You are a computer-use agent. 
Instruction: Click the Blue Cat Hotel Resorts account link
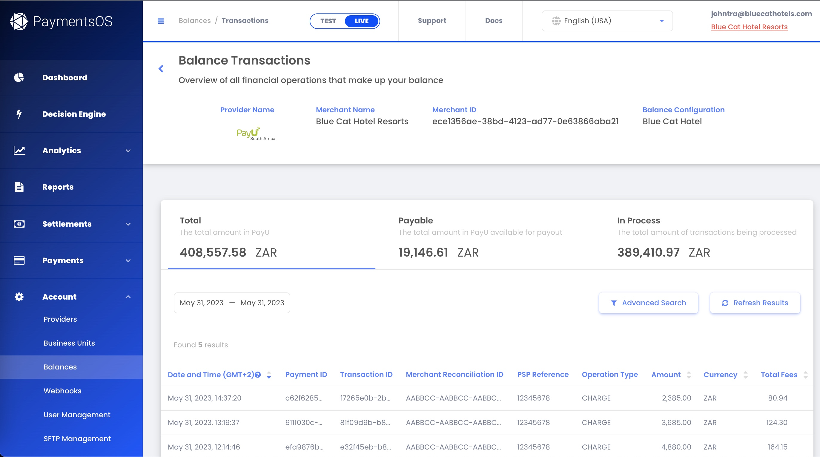pyautogui.click(x=749, y=27)
